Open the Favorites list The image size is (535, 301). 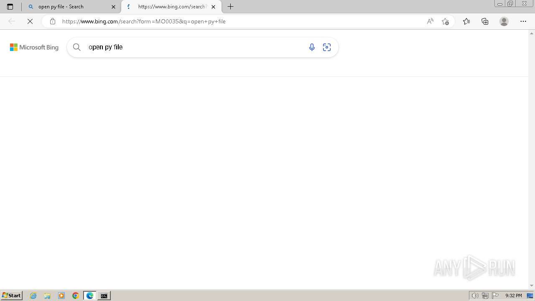pos(466,21)
